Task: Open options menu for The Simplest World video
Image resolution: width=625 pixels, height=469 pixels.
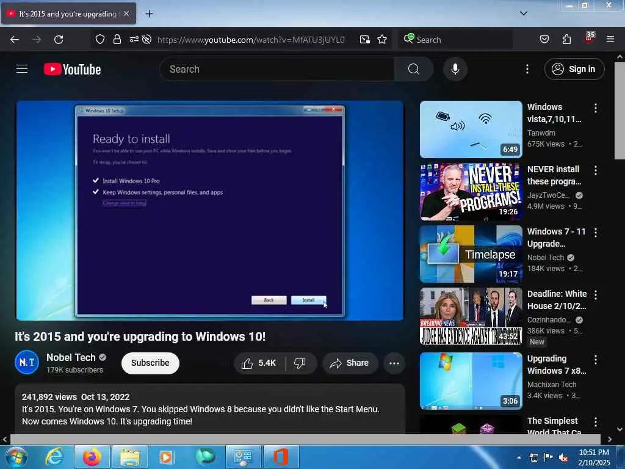Action: click(596, 422)
